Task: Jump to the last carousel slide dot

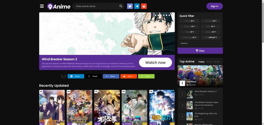Action: pyautogui.click(x=172, y=15)
